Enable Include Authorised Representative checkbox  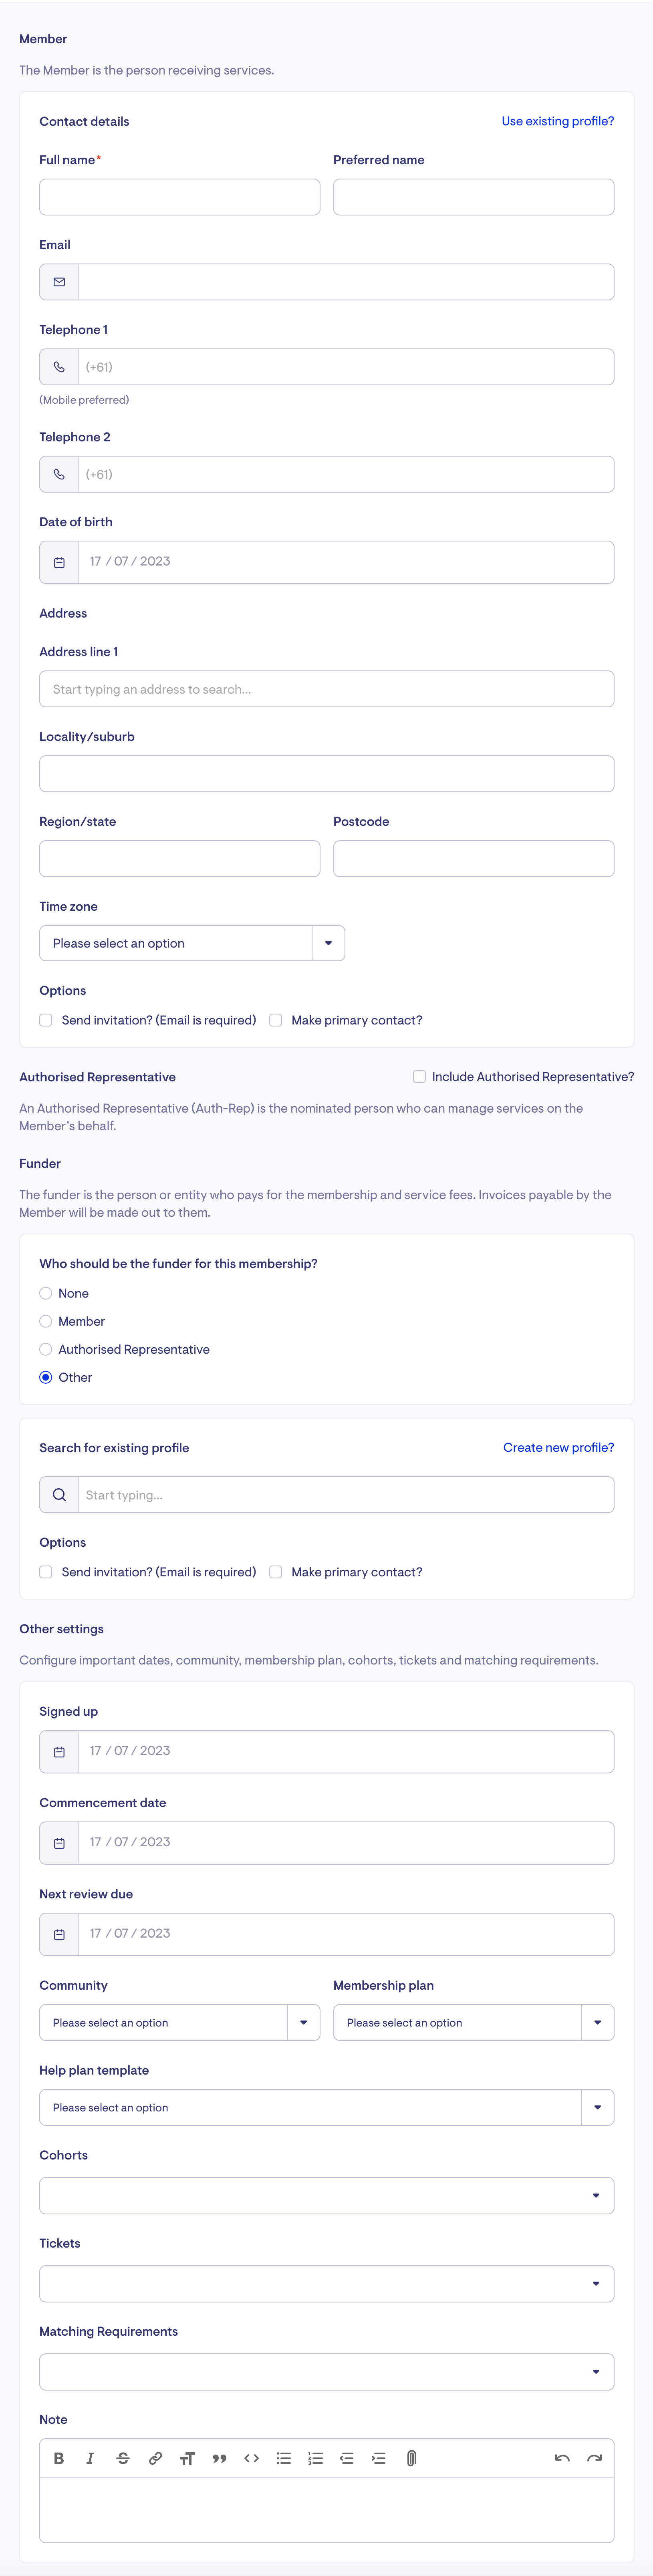[x=420, y=1076]
